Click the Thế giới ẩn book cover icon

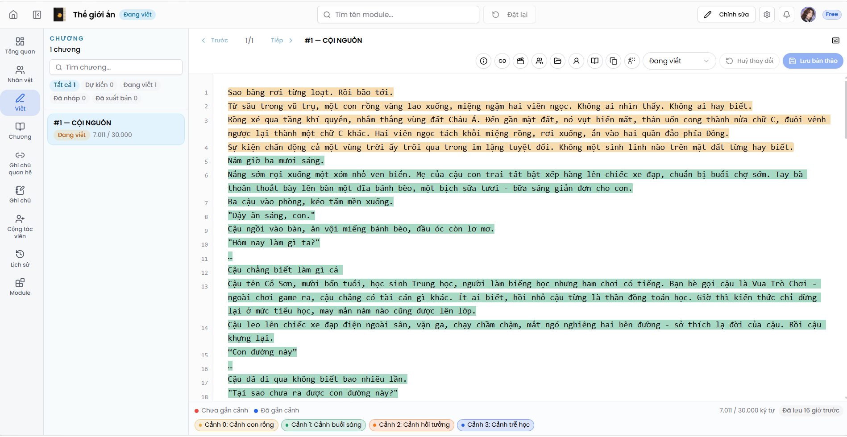59,15
